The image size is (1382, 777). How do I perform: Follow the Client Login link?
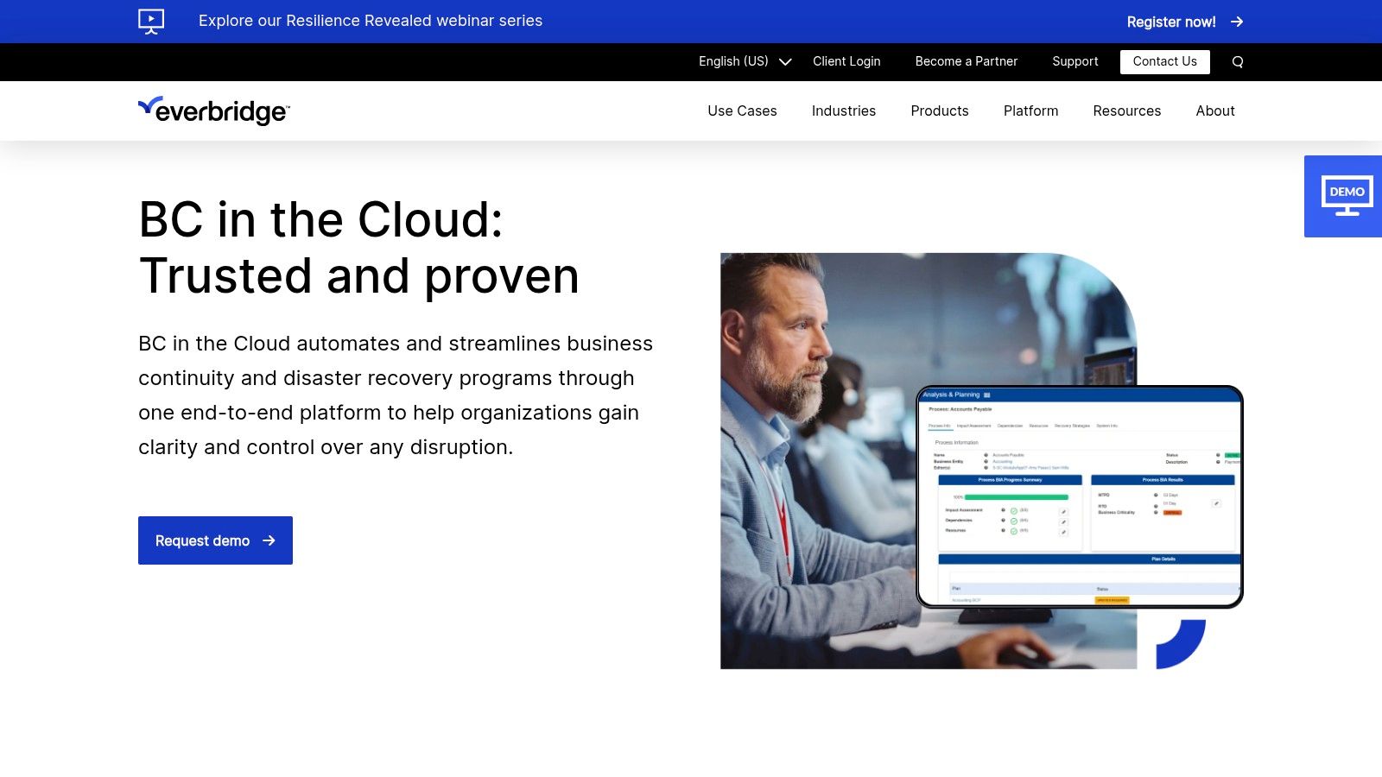pyautogui.click(x=846, y=61)
